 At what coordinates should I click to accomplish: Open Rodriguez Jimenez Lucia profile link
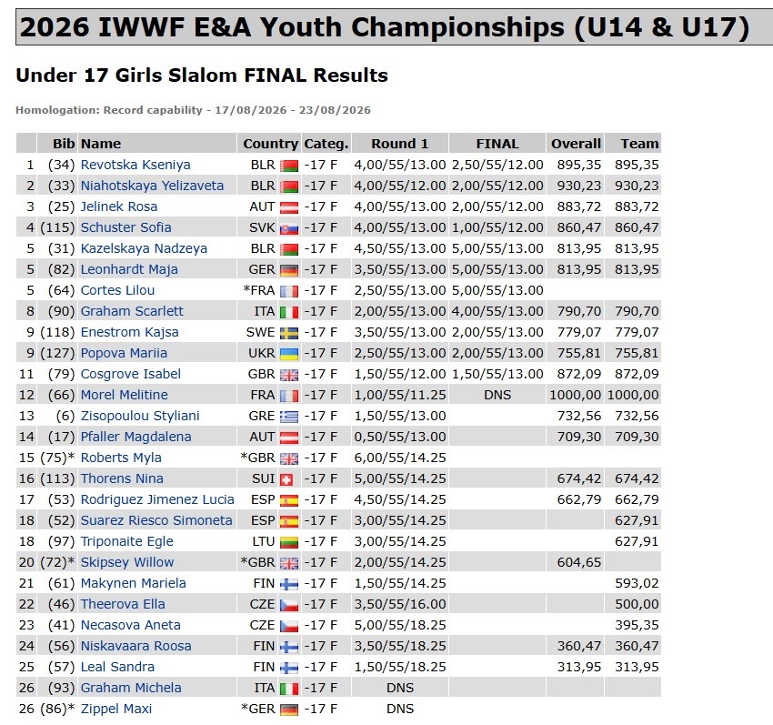[x=157, y=499]
